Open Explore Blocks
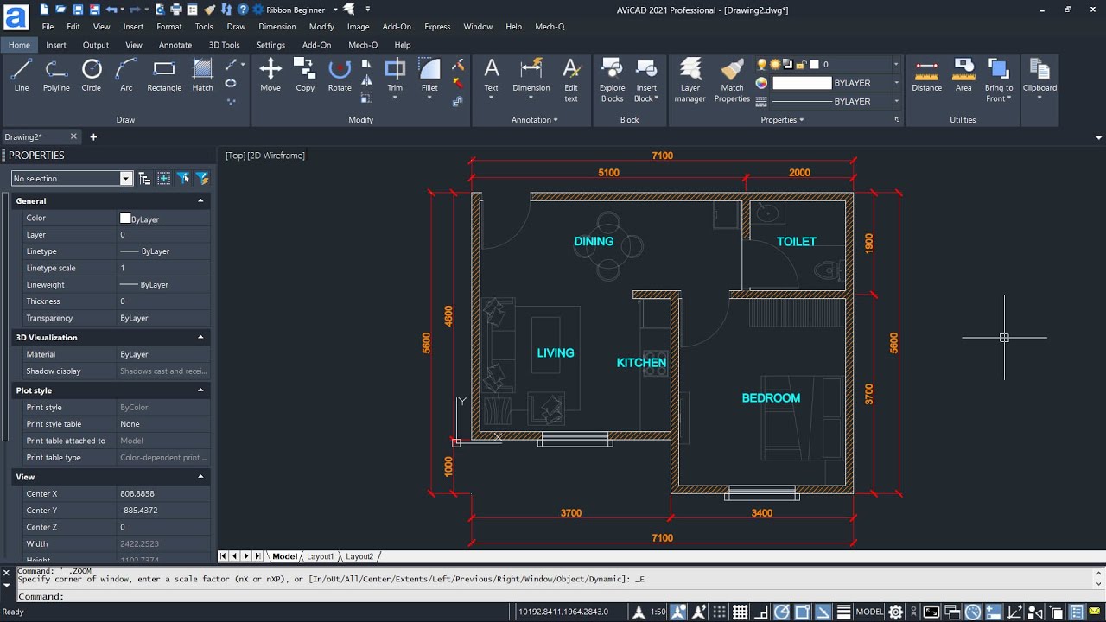 click(612, 79)
